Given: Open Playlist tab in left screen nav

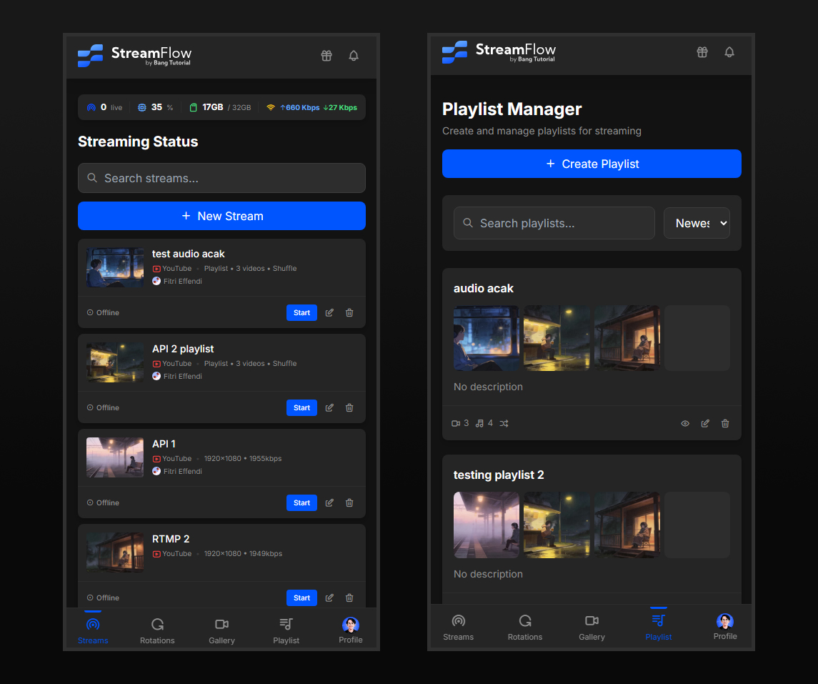Looking at the screenshot, I should click(x=286, y=630).
